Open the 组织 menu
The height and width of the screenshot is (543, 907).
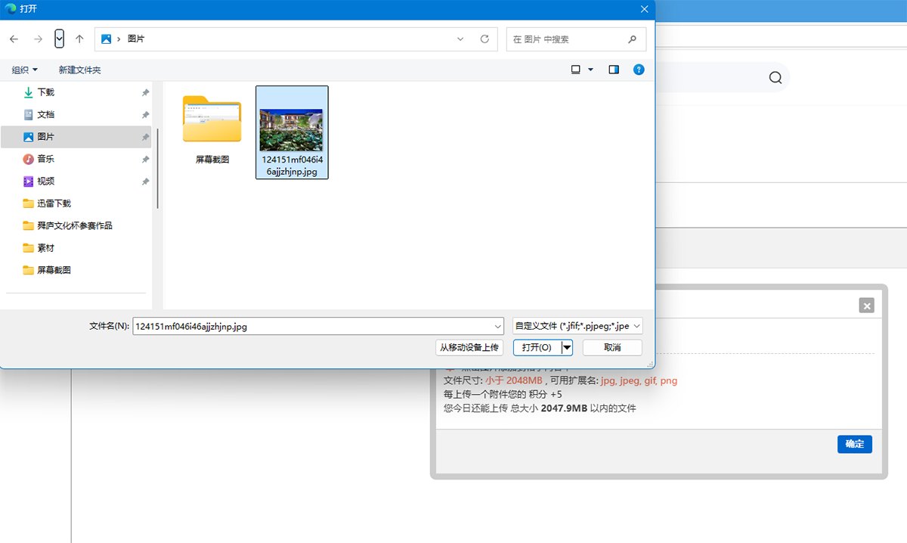(x=25, y=70)
